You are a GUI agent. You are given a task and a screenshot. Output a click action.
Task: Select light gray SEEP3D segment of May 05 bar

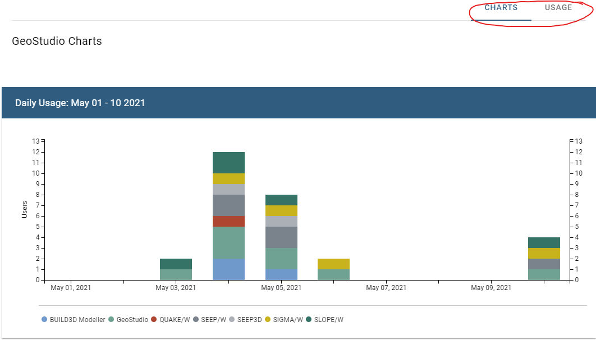point(281,222)
